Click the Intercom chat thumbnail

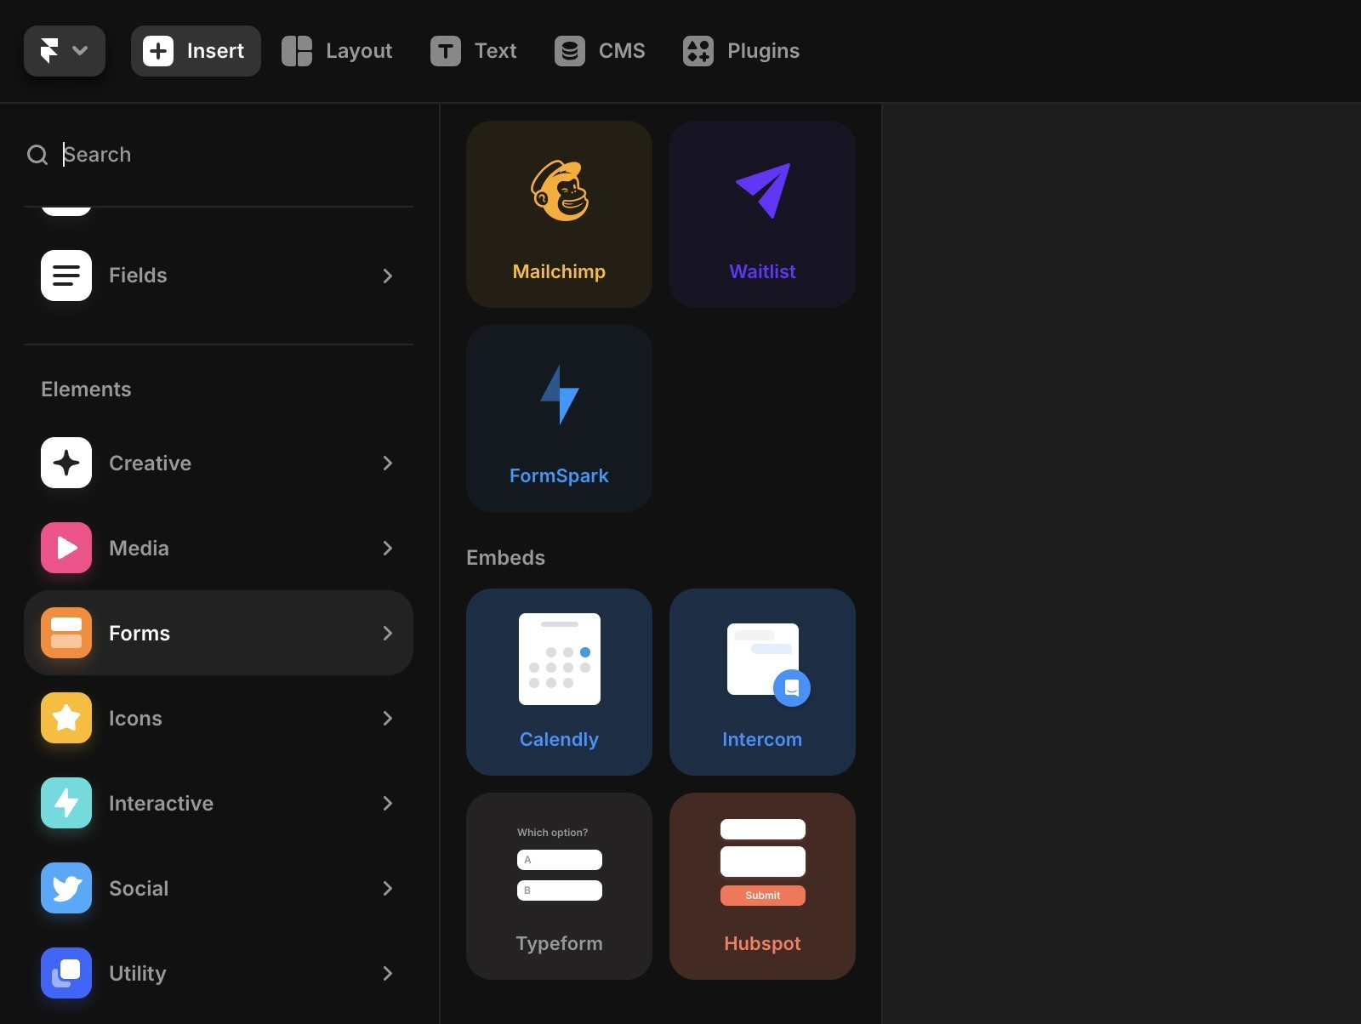click(767, 664)
